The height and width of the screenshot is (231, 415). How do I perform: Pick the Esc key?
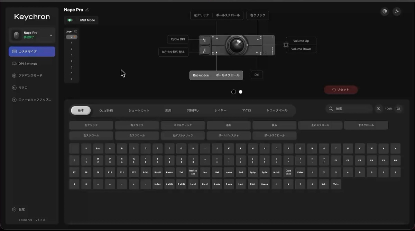[x=98, y=148]
